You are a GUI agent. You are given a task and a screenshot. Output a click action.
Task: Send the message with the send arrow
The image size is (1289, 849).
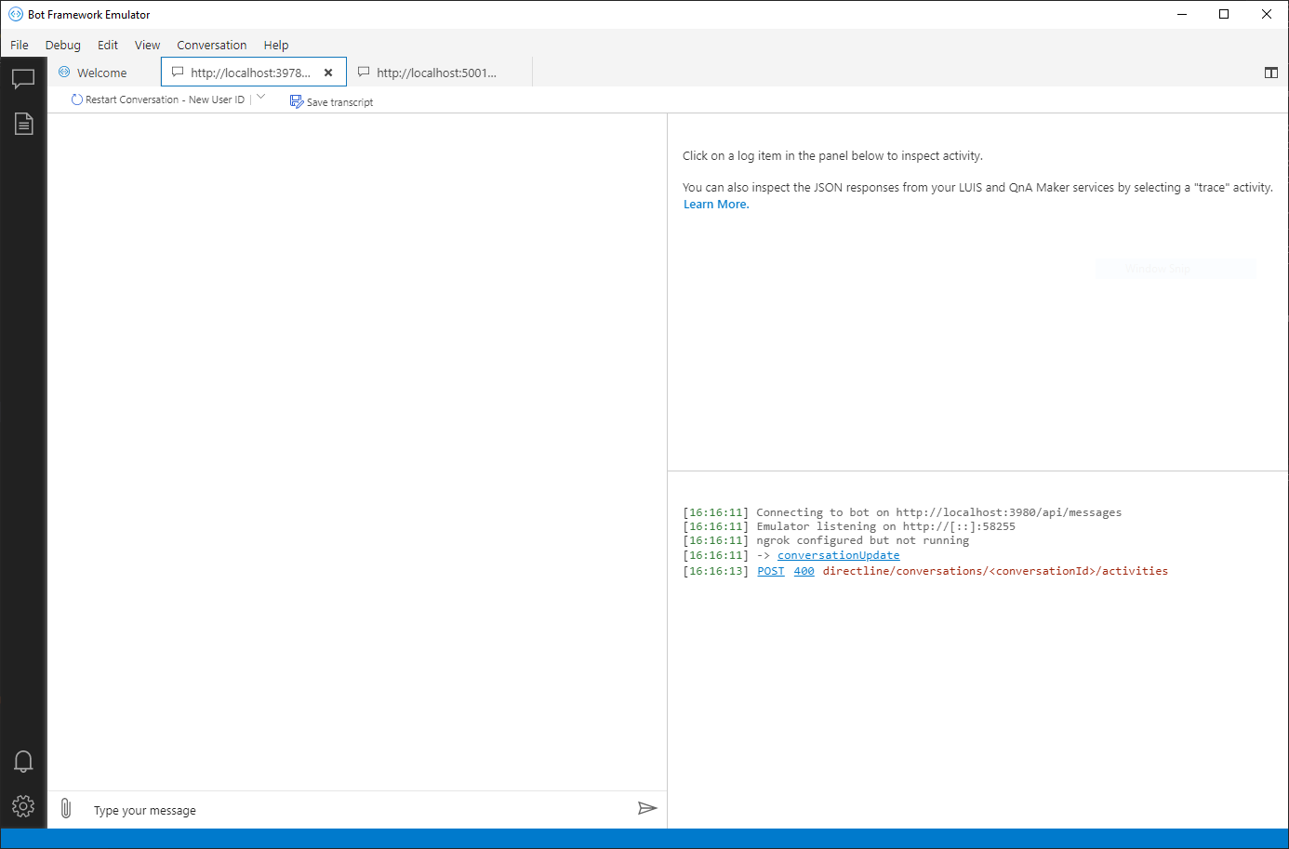tap(648, 808)
